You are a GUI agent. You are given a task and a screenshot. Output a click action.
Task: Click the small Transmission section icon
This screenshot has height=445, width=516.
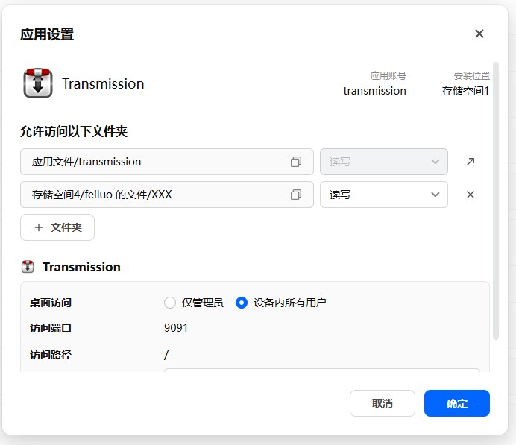tap(28, 266)
